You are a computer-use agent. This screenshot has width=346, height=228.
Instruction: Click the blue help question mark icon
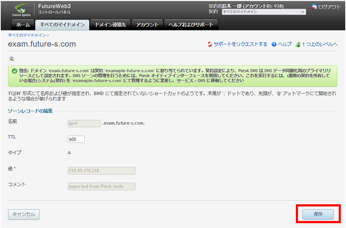pos(274,44)
